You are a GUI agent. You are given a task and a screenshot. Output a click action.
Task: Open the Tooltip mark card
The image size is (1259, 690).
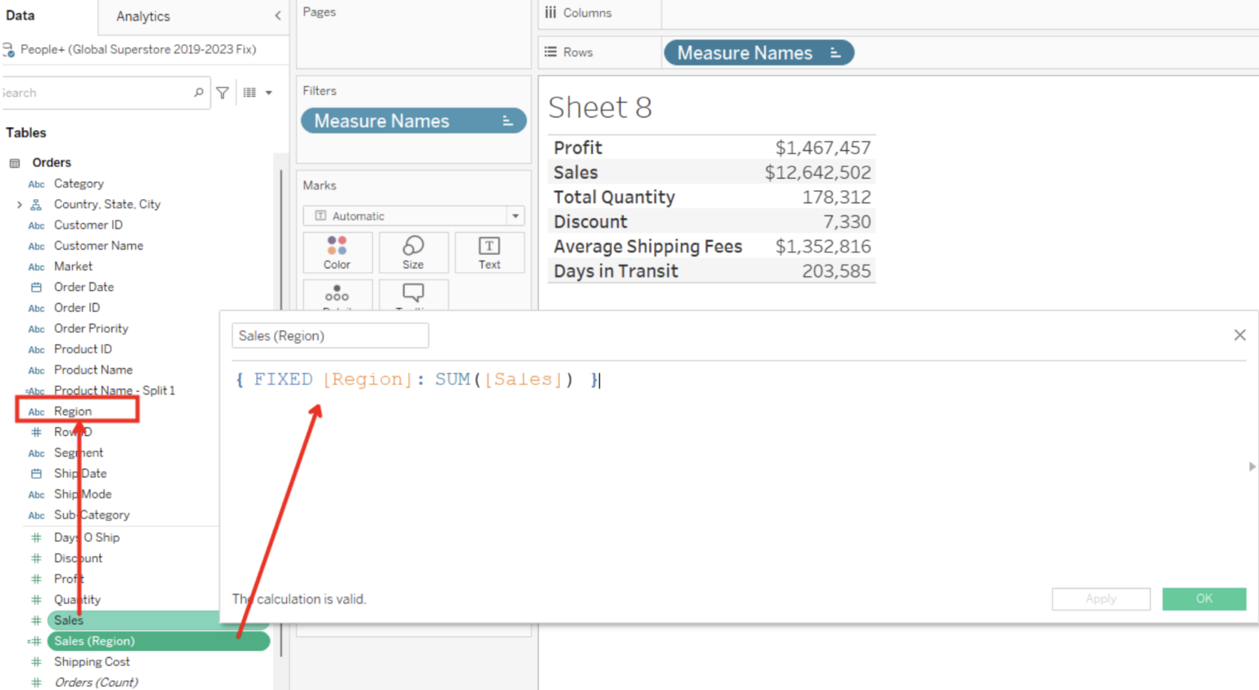click(413, 297)
